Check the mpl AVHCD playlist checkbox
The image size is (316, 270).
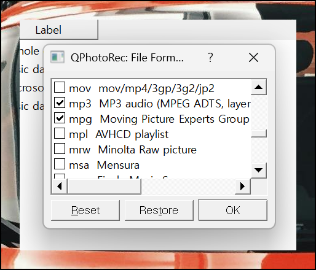tap(60, 133)
